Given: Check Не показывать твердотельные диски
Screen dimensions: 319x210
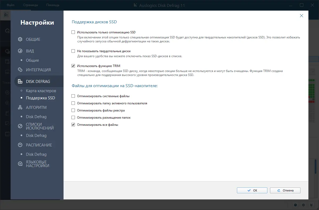Looking at the screenshot, I should pos(73,51).
